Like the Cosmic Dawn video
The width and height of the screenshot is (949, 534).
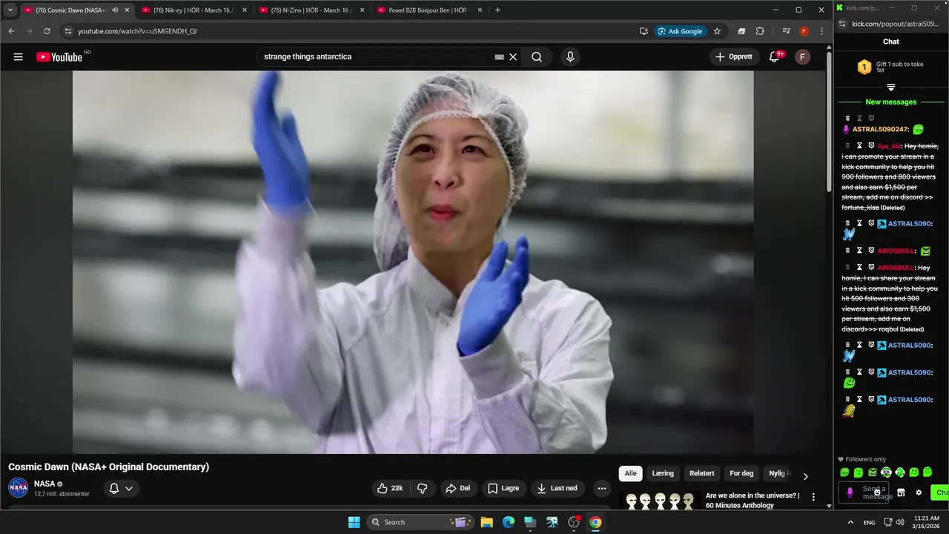[x=391, y=488]
